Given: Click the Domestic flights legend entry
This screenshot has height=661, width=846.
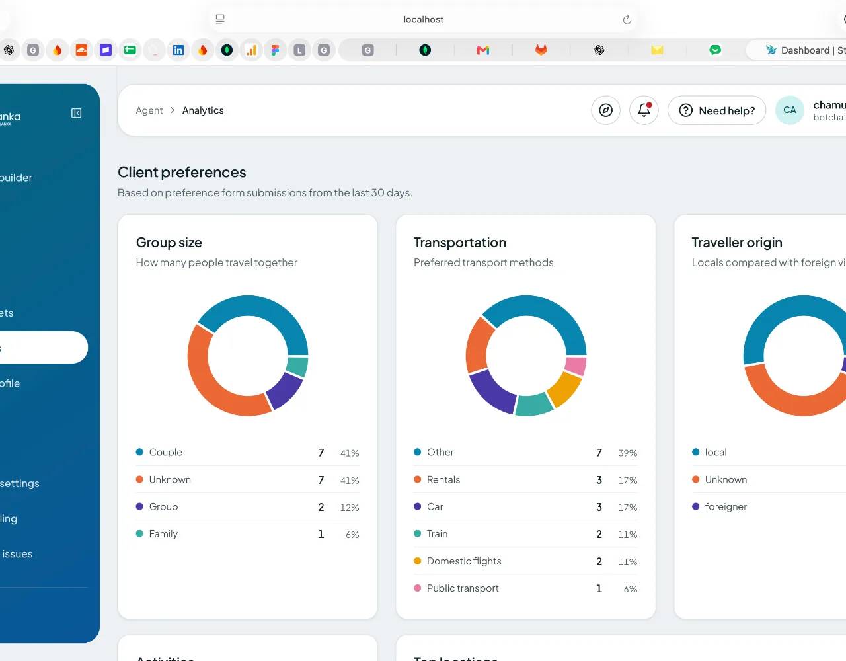Looking at the screenshot, I should pos(525,561).
